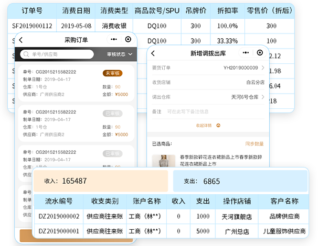Click the 流水编号 column header
The image size is (319, 246).
pos(59,201)
